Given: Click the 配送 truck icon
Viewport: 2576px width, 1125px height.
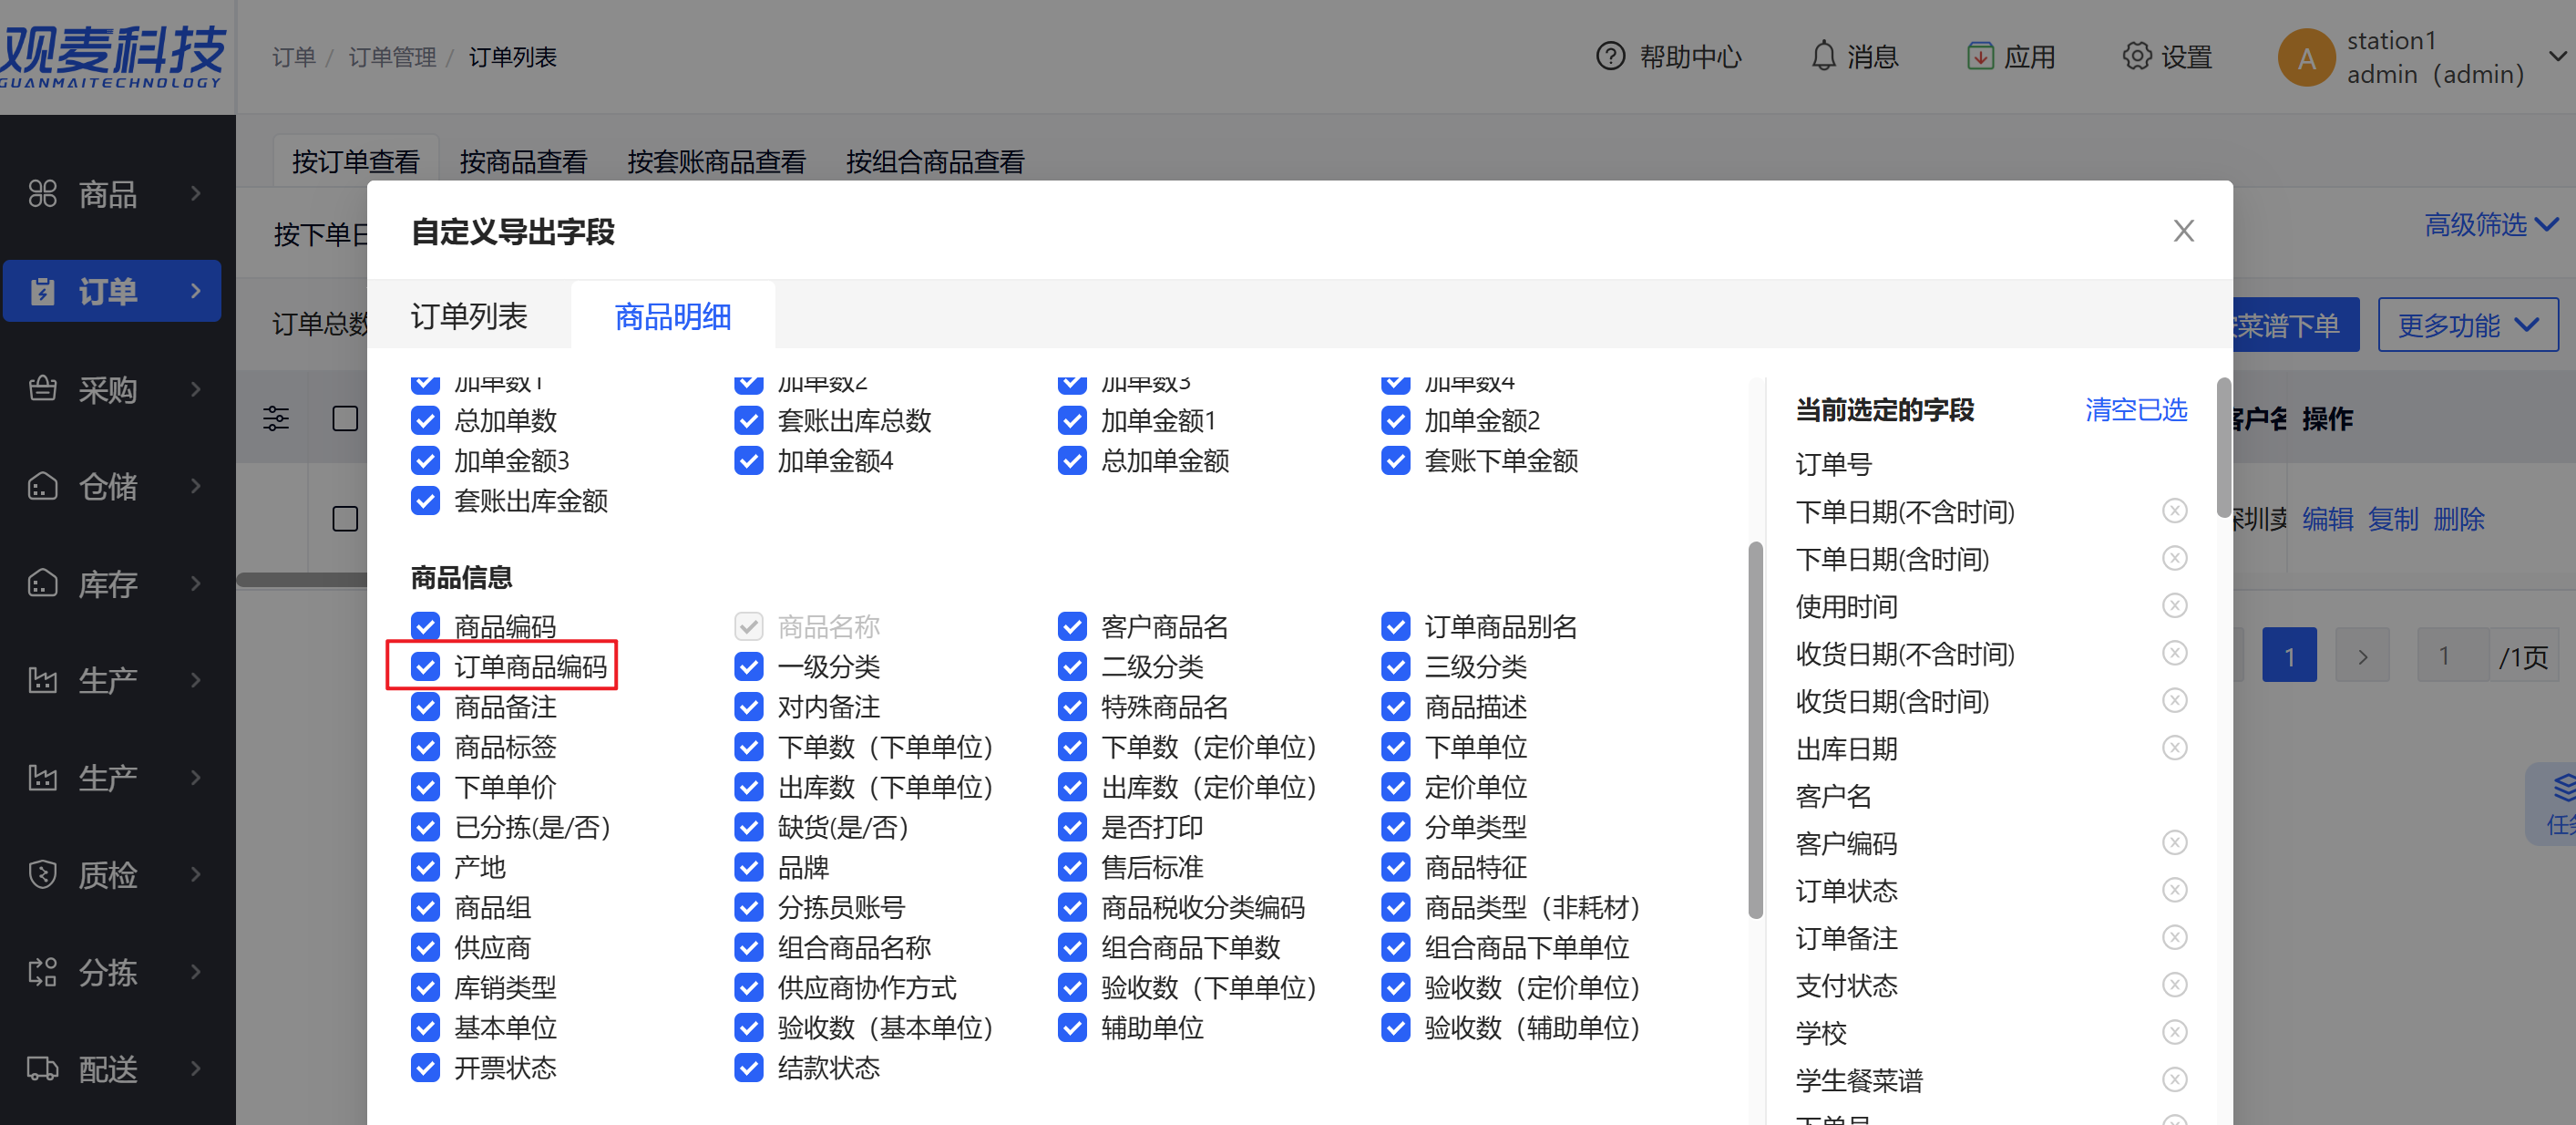Looking at the screenshot, I should click(42, 1068).
